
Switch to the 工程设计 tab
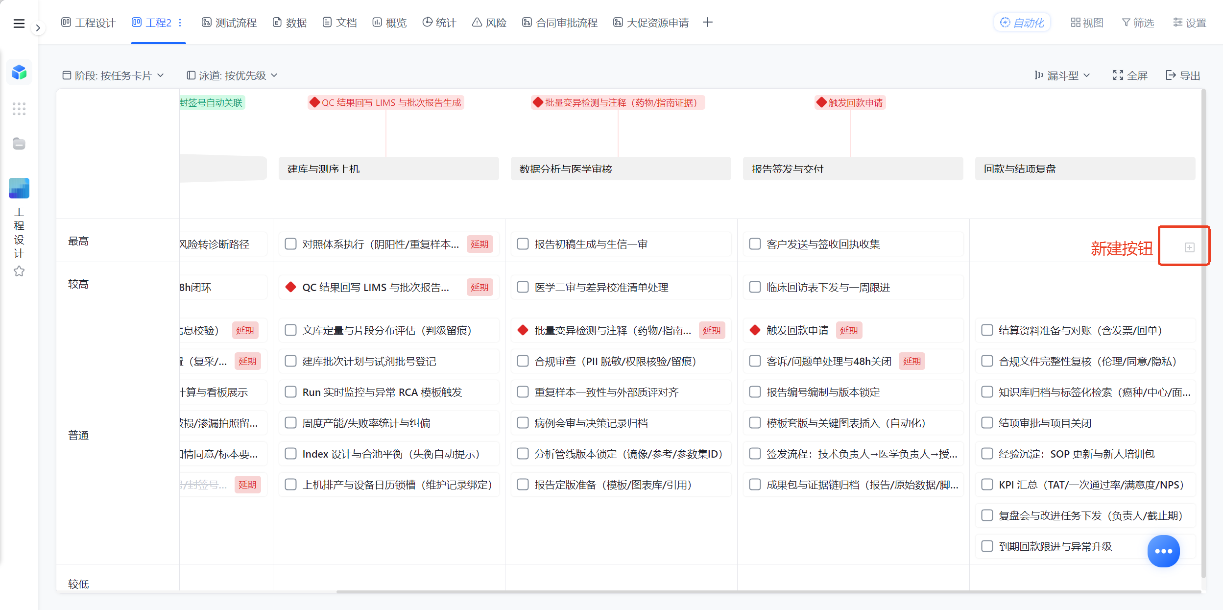89,23
